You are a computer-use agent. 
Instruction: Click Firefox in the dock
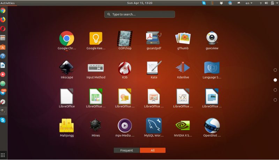pos(3,20)
